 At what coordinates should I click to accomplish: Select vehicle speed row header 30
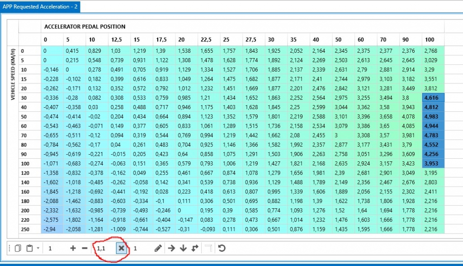coord(29,98)
